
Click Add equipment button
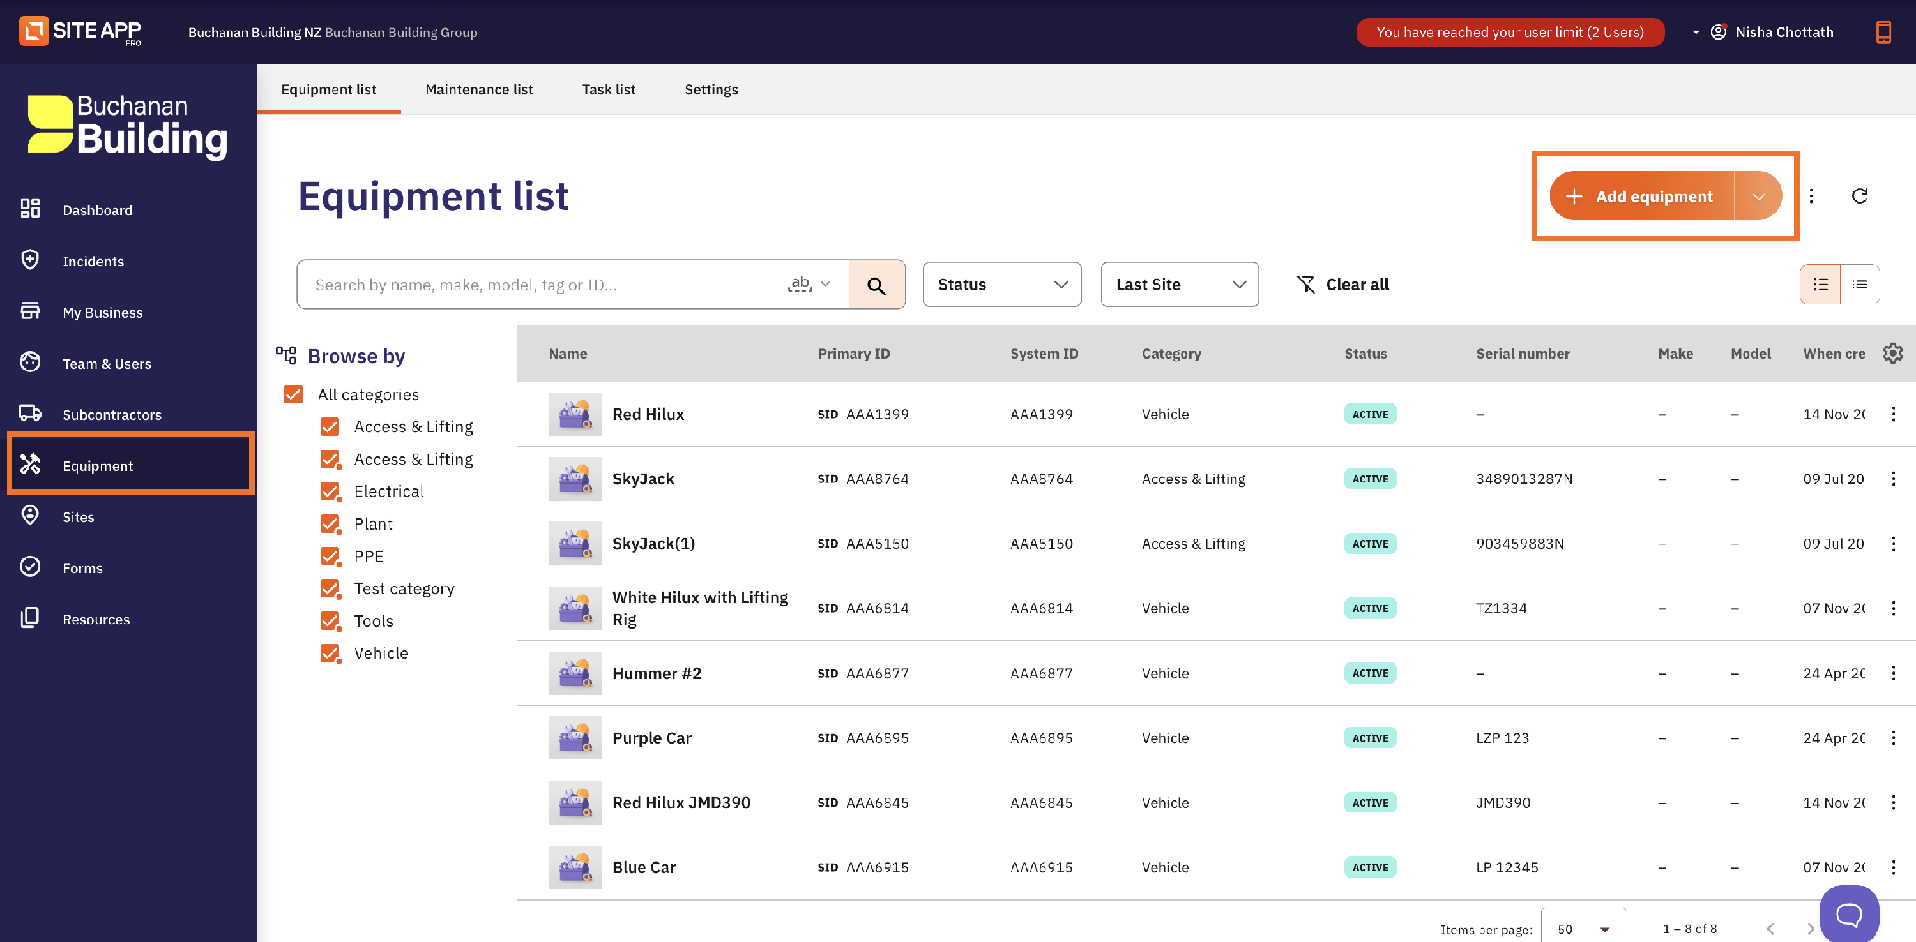pyautogui.click(x=1641, y=197)
